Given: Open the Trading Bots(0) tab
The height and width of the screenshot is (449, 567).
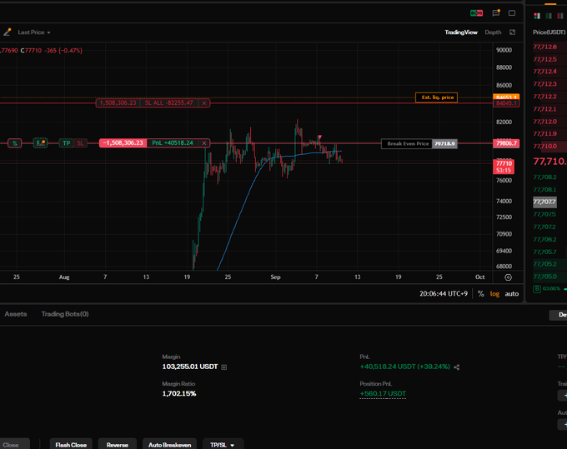Looking at the screenshot, I should click(x=65, y=314).
